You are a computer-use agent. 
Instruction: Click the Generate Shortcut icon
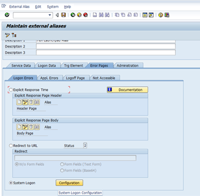tap(151, 15)
